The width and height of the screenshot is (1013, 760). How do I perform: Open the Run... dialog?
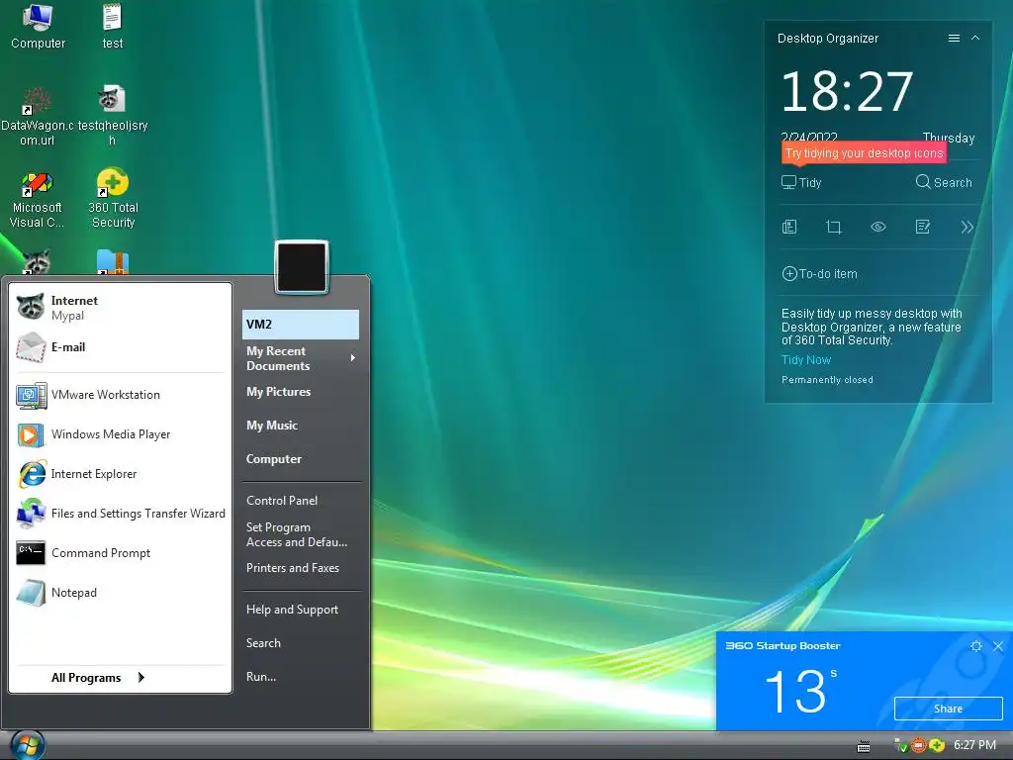(x=301, y=677)
